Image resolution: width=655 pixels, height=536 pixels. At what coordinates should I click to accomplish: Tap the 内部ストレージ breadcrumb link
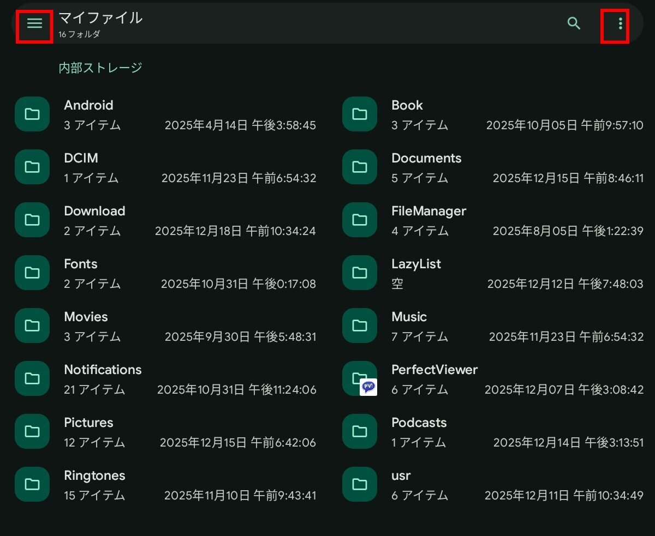(x=100, y=68)
